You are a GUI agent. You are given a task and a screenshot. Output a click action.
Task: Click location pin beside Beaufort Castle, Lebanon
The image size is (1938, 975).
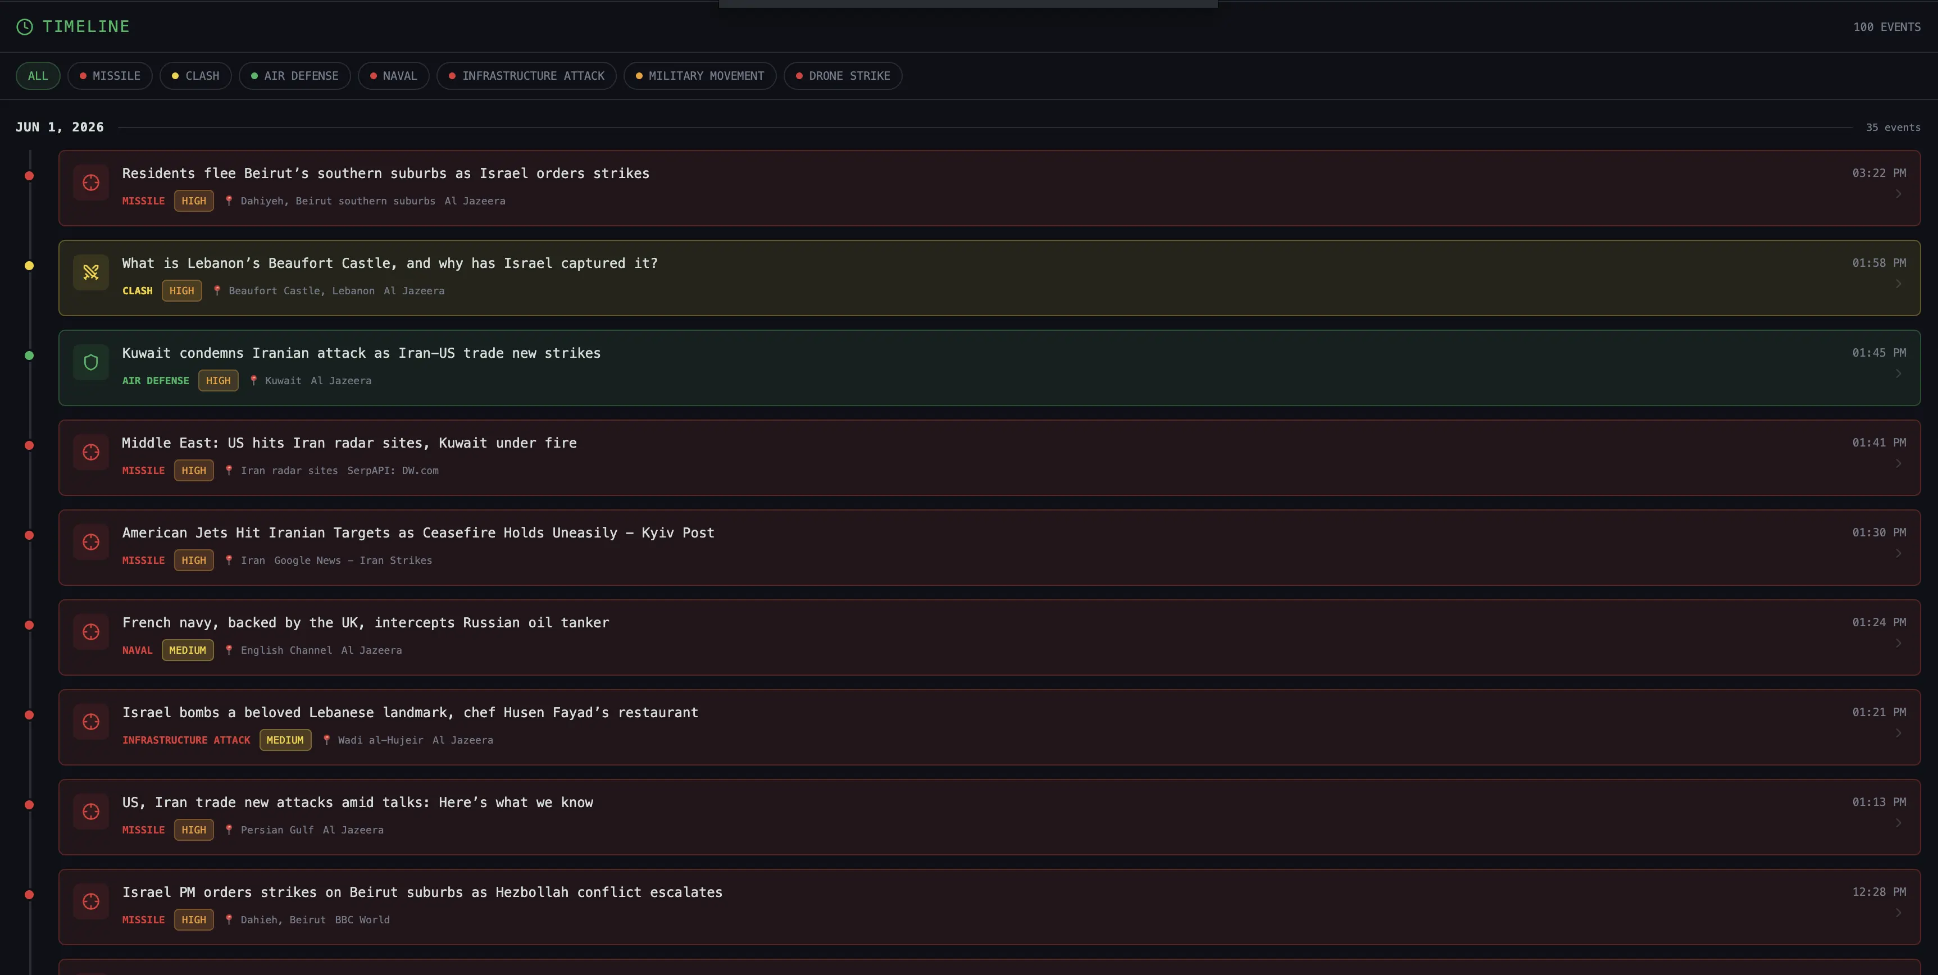[217, 290]
